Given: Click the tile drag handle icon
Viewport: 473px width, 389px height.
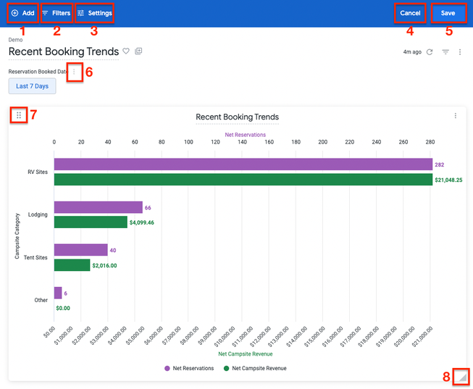Looking at the screenshot, I should point(19,115).
